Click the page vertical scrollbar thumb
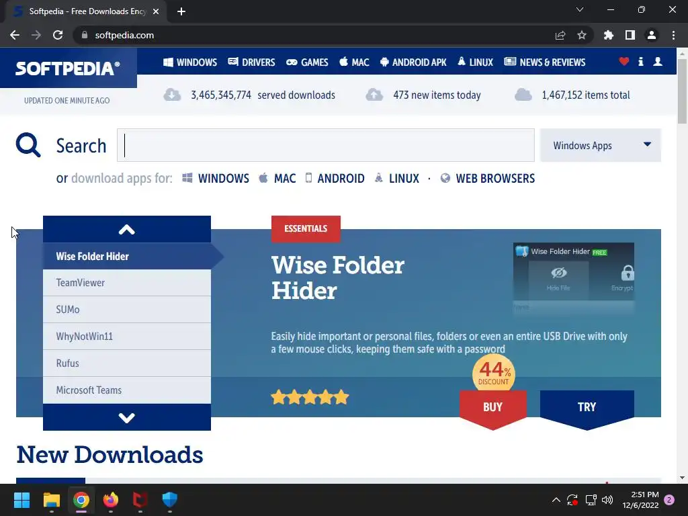 pos(682,90)
